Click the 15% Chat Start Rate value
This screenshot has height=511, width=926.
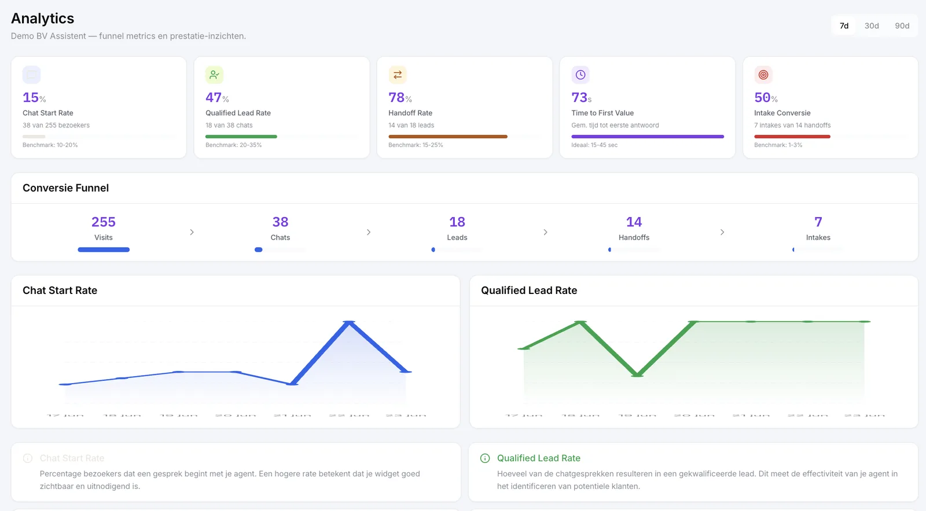coord(34,98)
